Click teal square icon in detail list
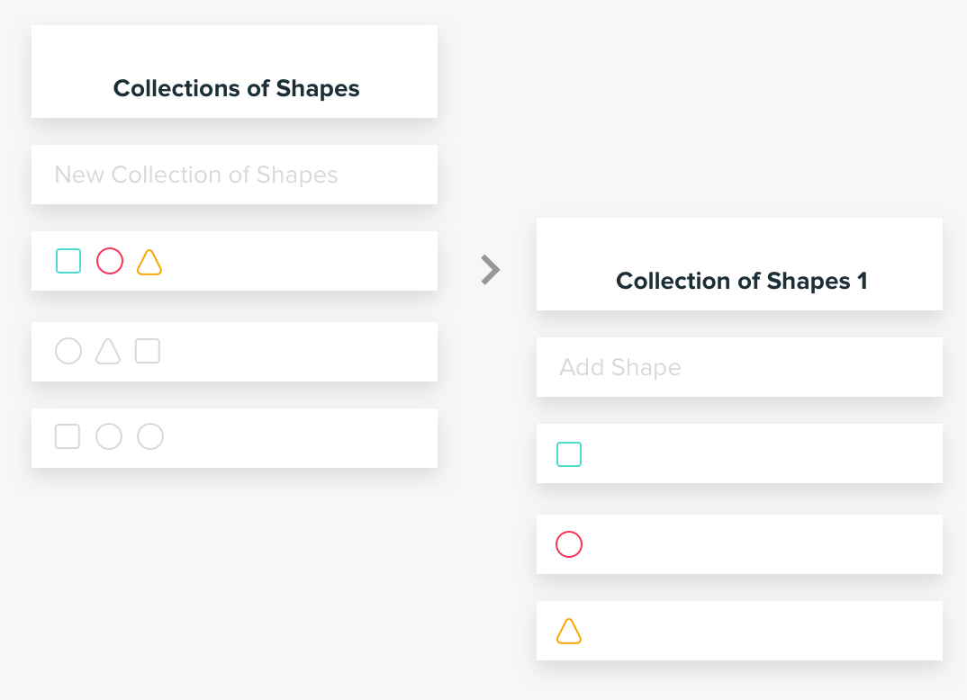The height and width of the screenshot is (700, 967). 569,454
